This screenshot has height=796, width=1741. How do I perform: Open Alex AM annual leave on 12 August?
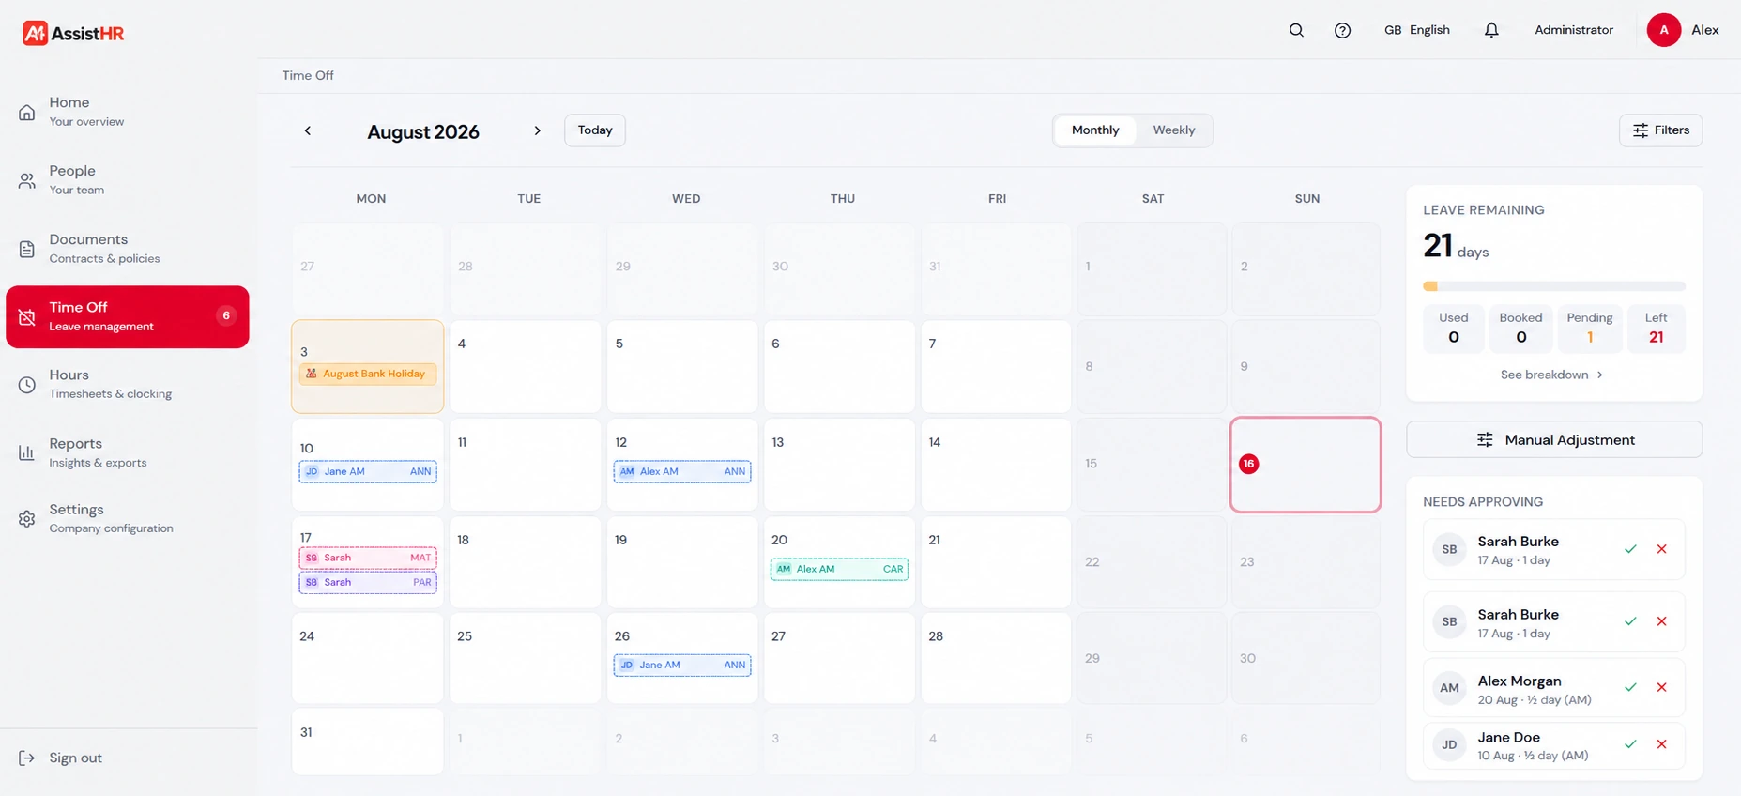point(682,472)
